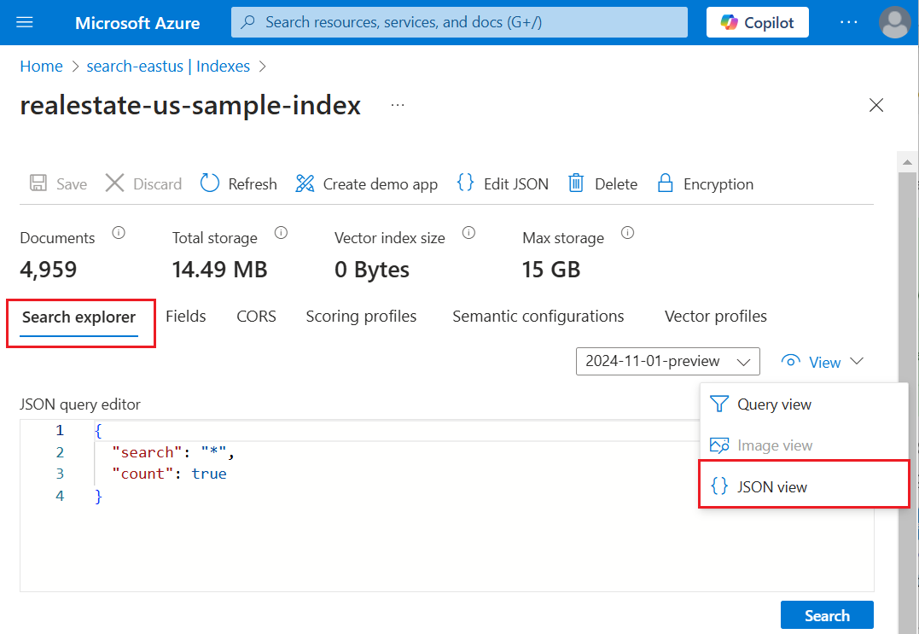Image resolution: width=919 pixels, height=634 pixels.
Task: Switch to Fields tab
Action: (x=186, y=317)
